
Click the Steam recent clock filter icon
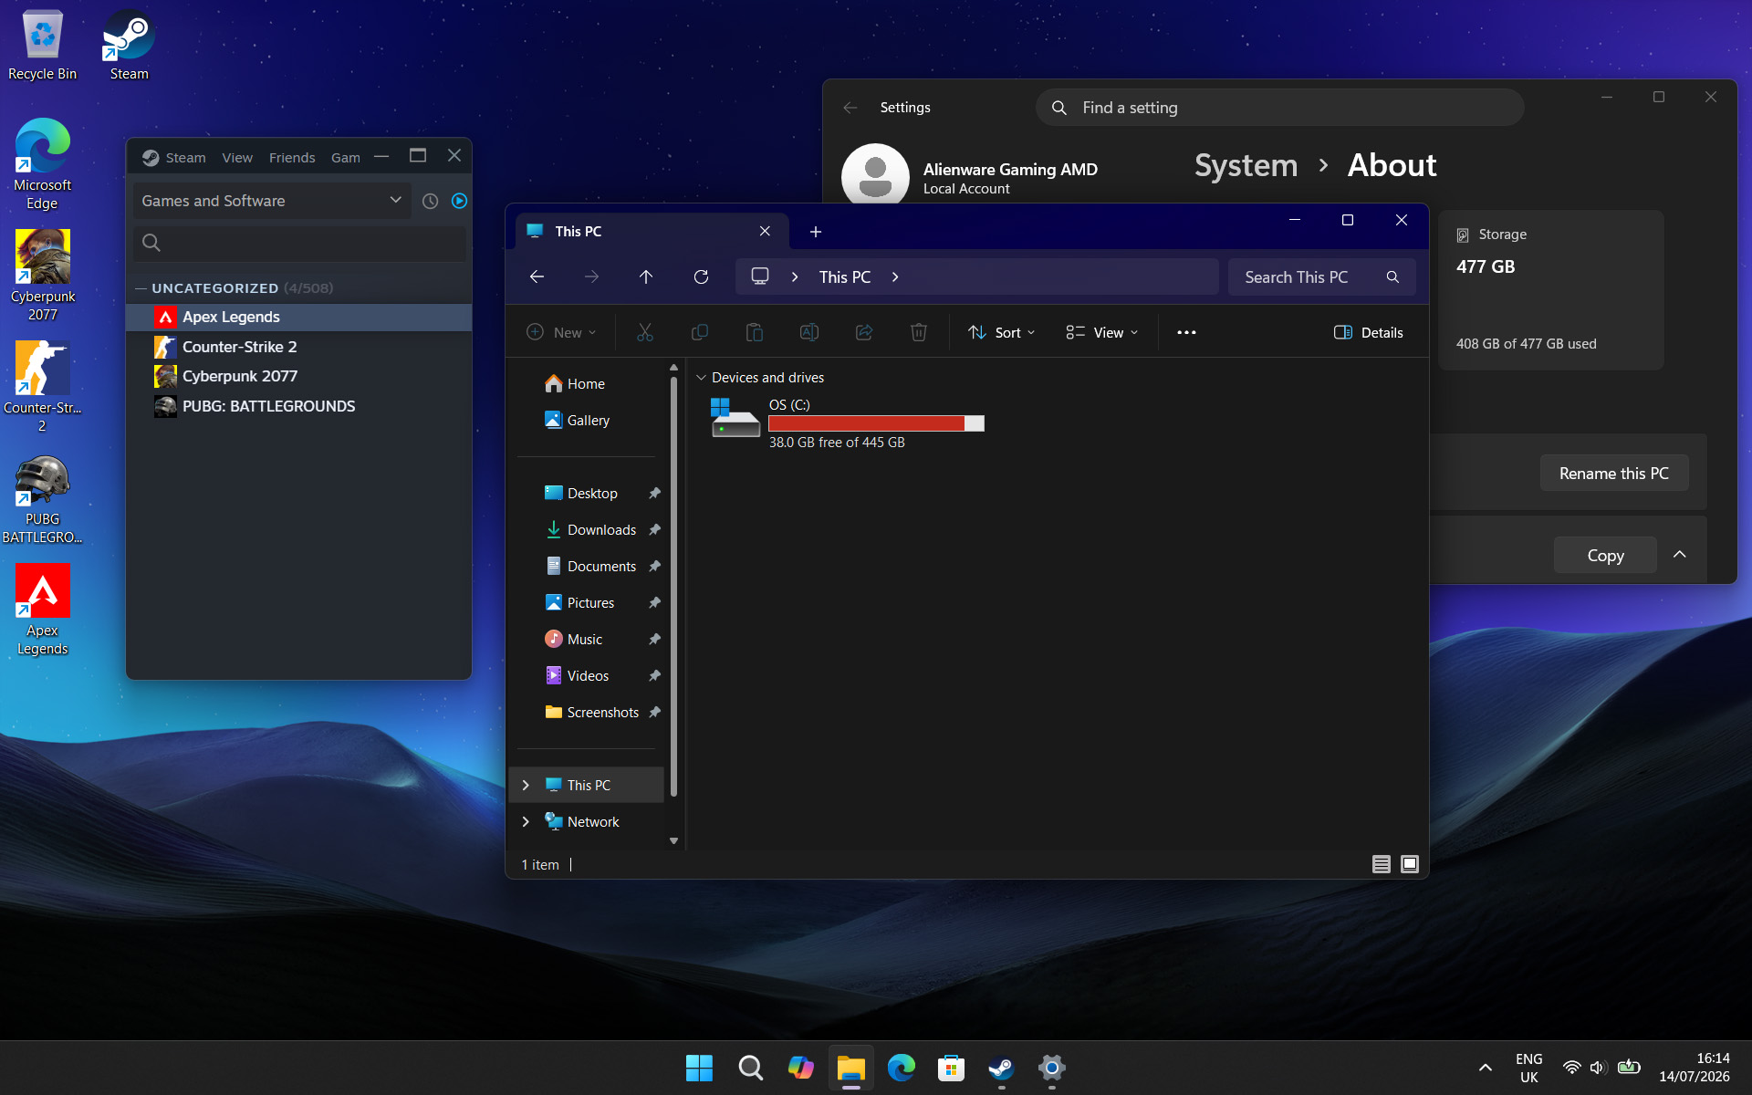pyautogui.click(x=431, y=201)
